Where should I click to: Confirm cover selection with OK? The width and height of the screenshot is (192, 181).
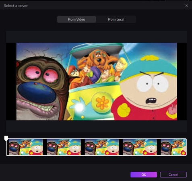tap(144, 175)
